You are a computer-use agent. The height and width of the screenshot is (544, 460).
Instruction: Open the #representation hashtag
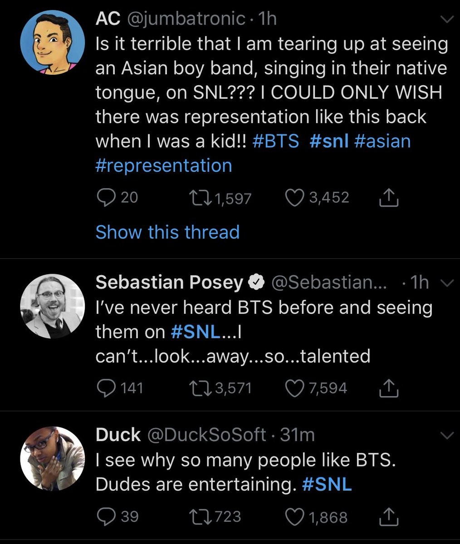(x=164, y=165)
